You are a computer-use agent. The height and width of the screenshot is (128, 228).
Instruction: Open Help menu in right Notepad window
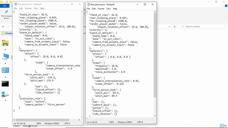(x=115, y=9)
